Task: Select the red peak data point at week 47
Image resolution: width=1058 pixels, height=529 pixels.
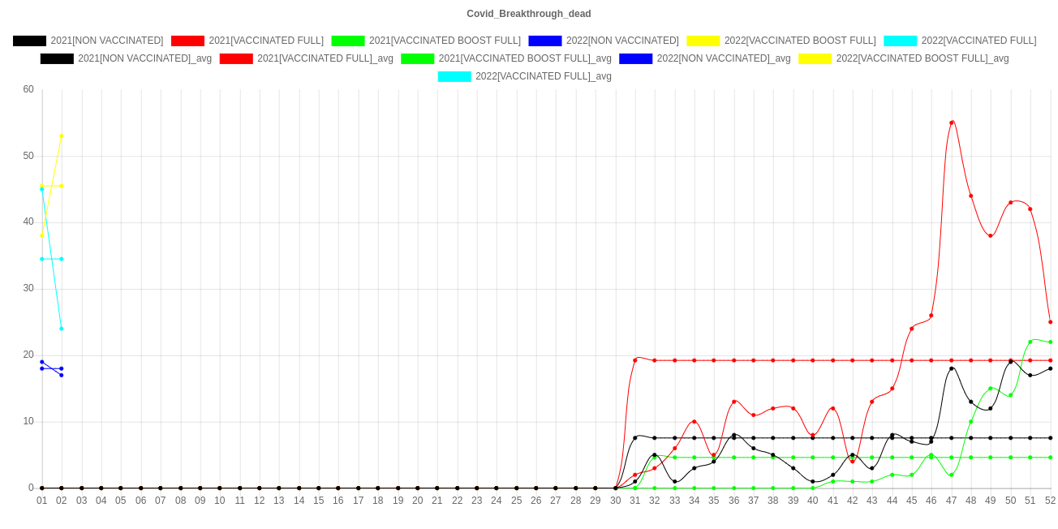Action: [x=952, y=123]
